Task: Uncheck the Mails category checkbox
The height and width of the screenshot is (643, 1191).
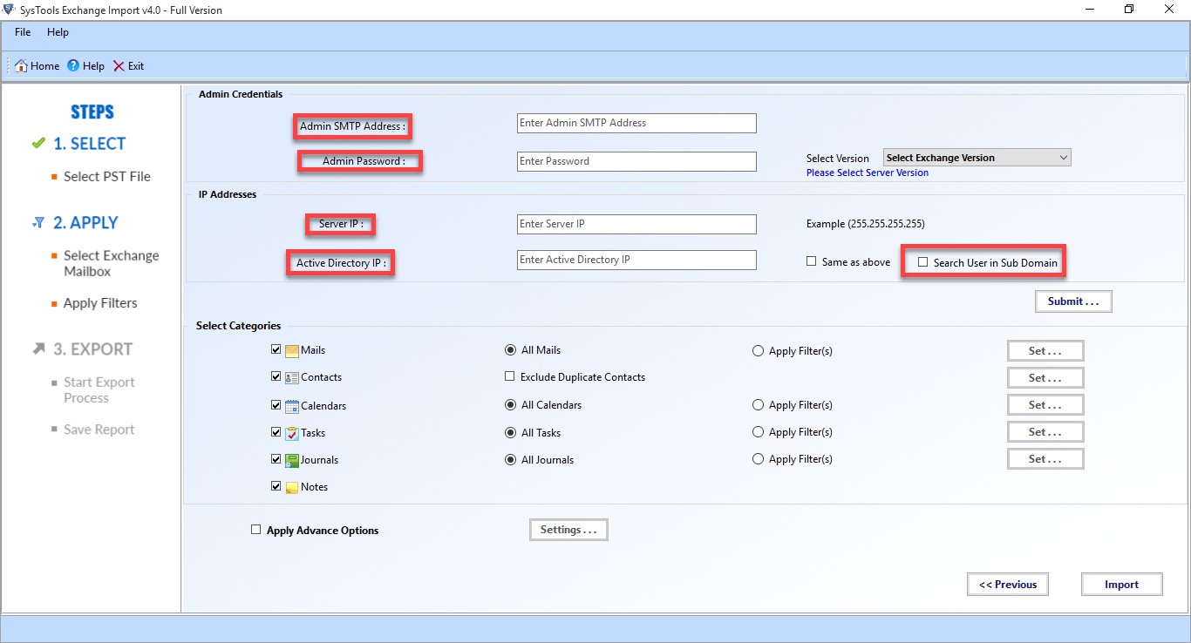Action: [276, 349]
